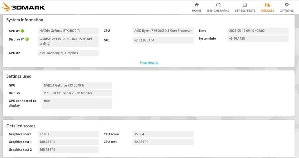Click the Graphics test 2 label

pyautogui.click(x=20, y=150)
